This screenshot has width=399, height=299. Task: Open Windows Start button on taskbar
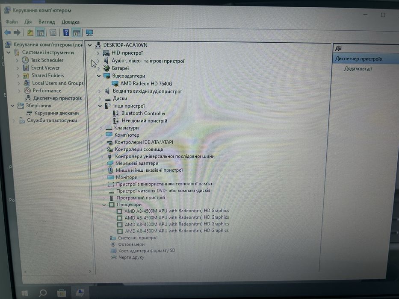click(x=25, y=293)
